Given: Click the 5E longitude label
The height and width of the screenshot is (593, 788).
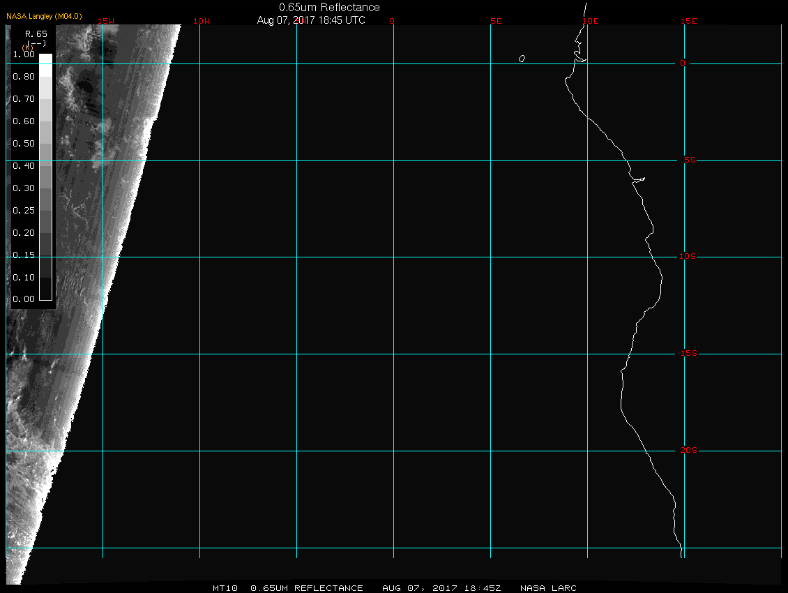Looking at the screenshot, I should (x=496, y=21).
